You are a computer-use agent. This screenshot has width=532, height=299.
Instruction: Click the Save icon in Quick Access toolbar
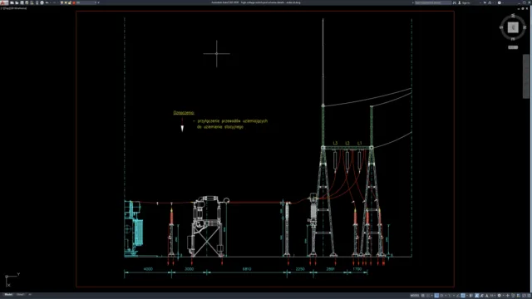(x=22, y=2)
